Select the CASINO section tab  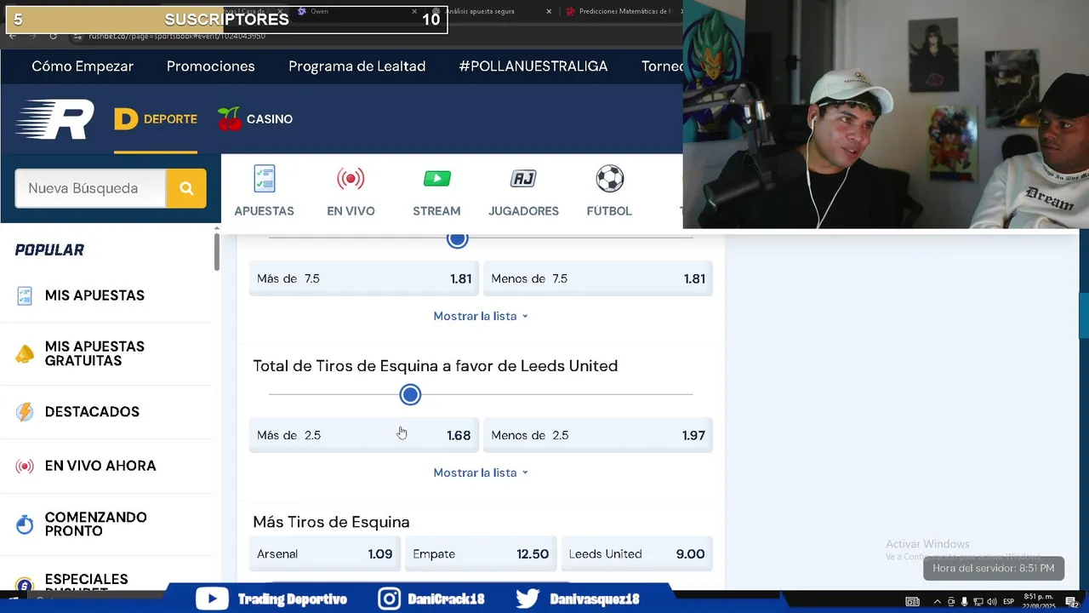(255, 119)
